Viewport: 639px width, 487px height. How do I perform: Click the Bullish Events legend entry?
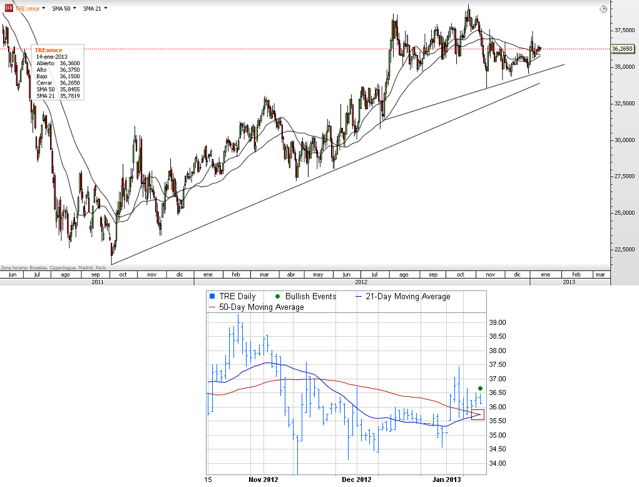click(305, 296)
